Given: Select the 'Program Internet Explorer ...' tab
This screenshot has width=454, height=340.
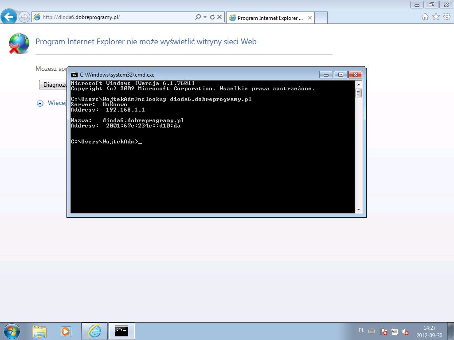Looking at the screenshot, I should [x=270, y=18].
